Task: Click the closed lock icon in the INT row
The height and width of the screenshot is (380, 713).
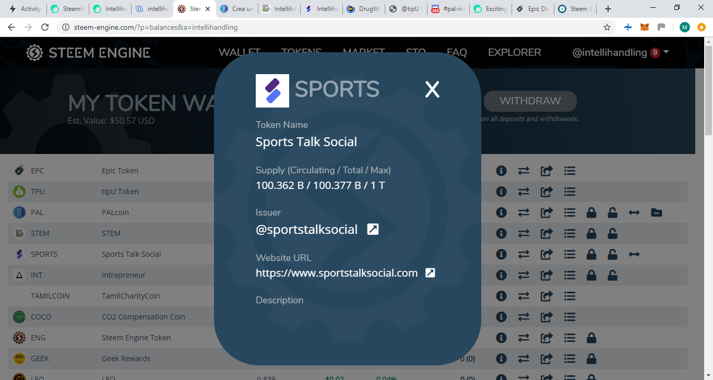Action: point(591,275)
